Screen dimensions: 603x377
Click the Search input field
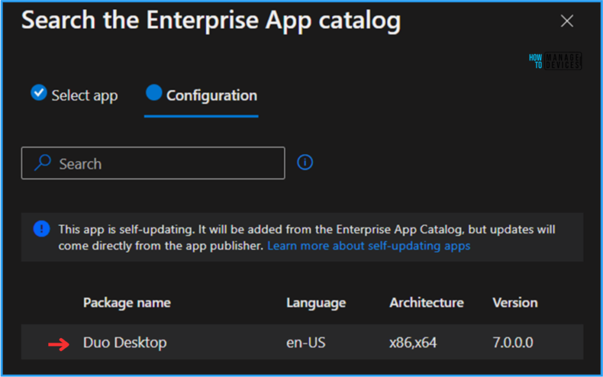153,163
